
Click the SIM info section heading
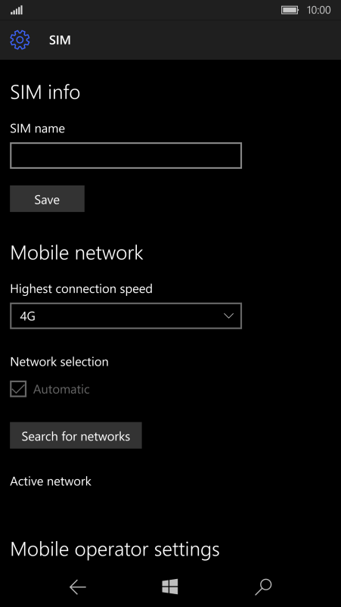45,92
